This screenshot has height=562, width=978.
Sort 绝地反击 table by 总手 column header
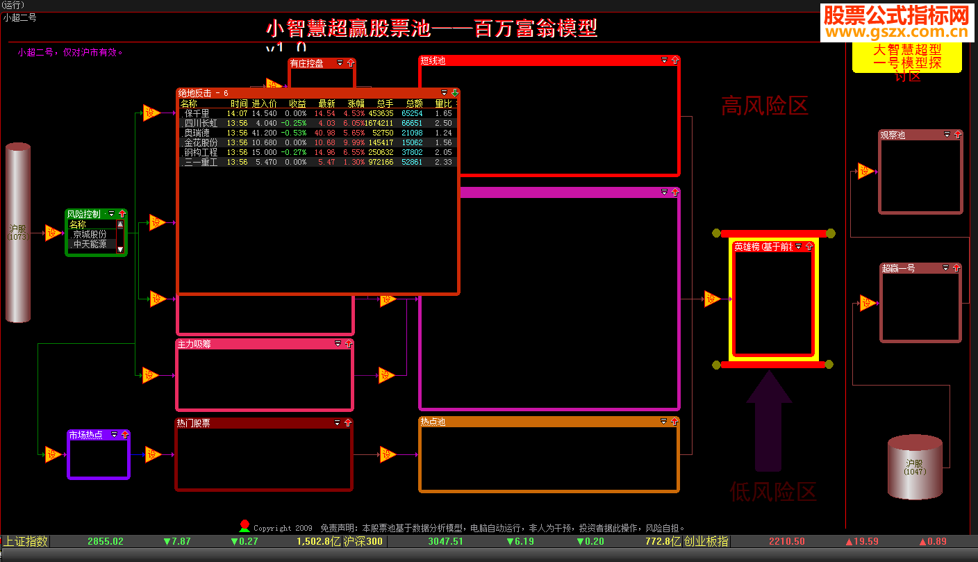[385, 104]
